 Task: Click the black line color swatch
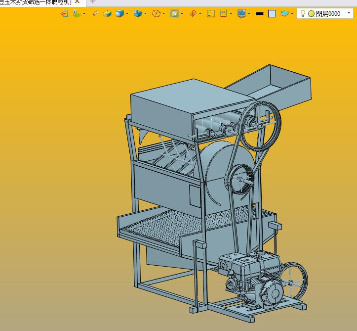coord(260,14)
